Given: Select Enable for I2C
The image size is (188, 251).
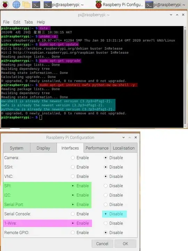Looking at the screenshot, I should (x=80, y=195).
